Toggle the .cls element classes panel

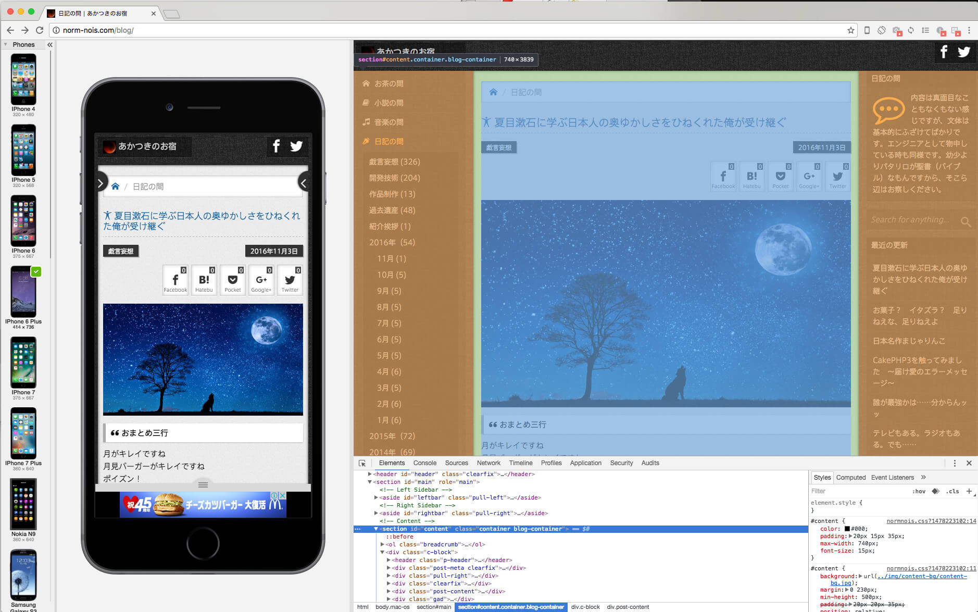(x=952, y=491)
